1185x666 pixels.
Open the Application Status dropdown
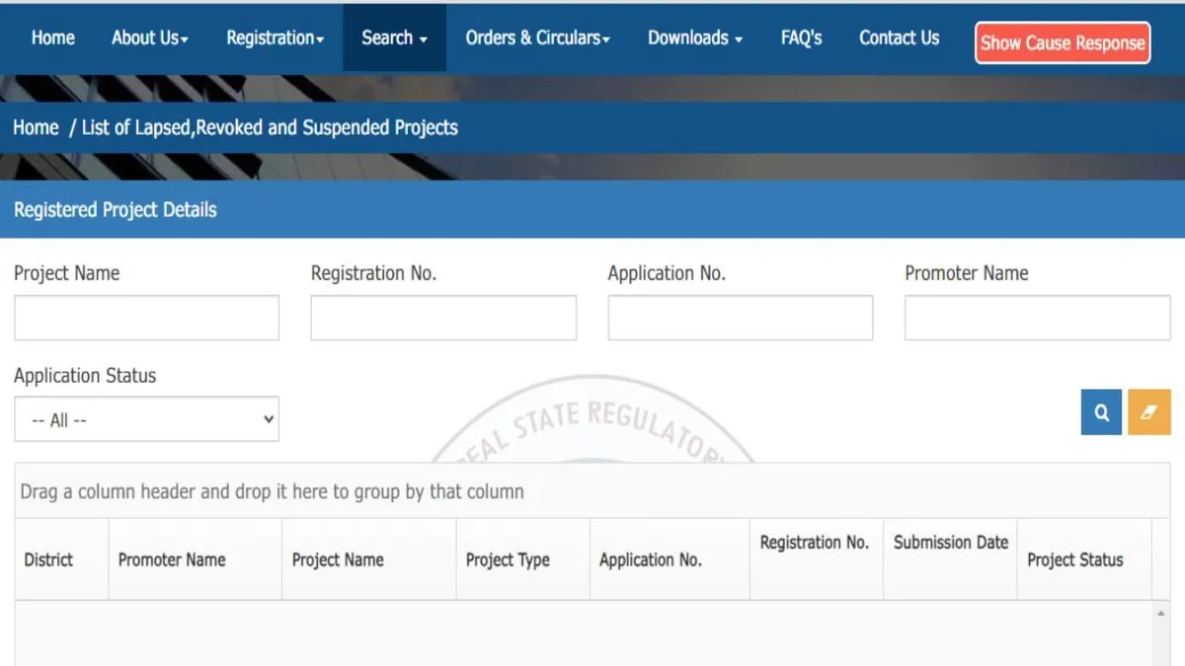point(146,419)
